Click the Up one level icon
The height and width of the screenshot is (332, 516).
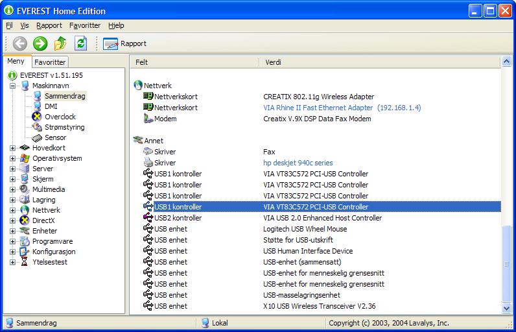(x=60, y=43)
